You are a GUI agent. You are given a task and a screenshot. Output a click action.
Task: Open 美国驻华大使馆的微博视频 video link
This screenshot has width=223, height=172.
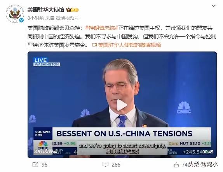[129, 45]
